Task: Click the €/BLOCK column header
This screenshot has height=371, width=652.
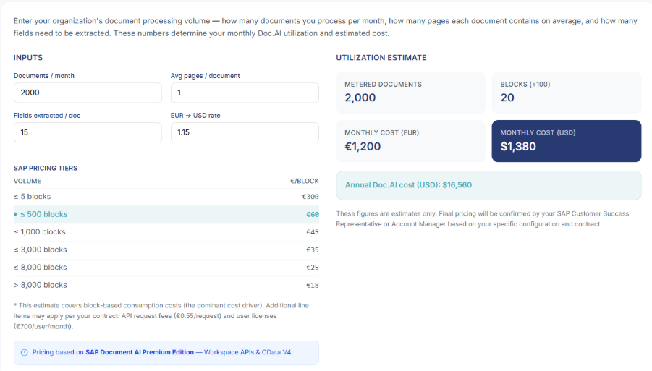Action: tap(305, 181)
